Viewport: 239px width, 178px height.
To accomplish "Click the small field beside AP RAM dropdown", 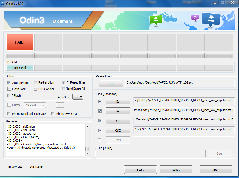I will (60, 105).
